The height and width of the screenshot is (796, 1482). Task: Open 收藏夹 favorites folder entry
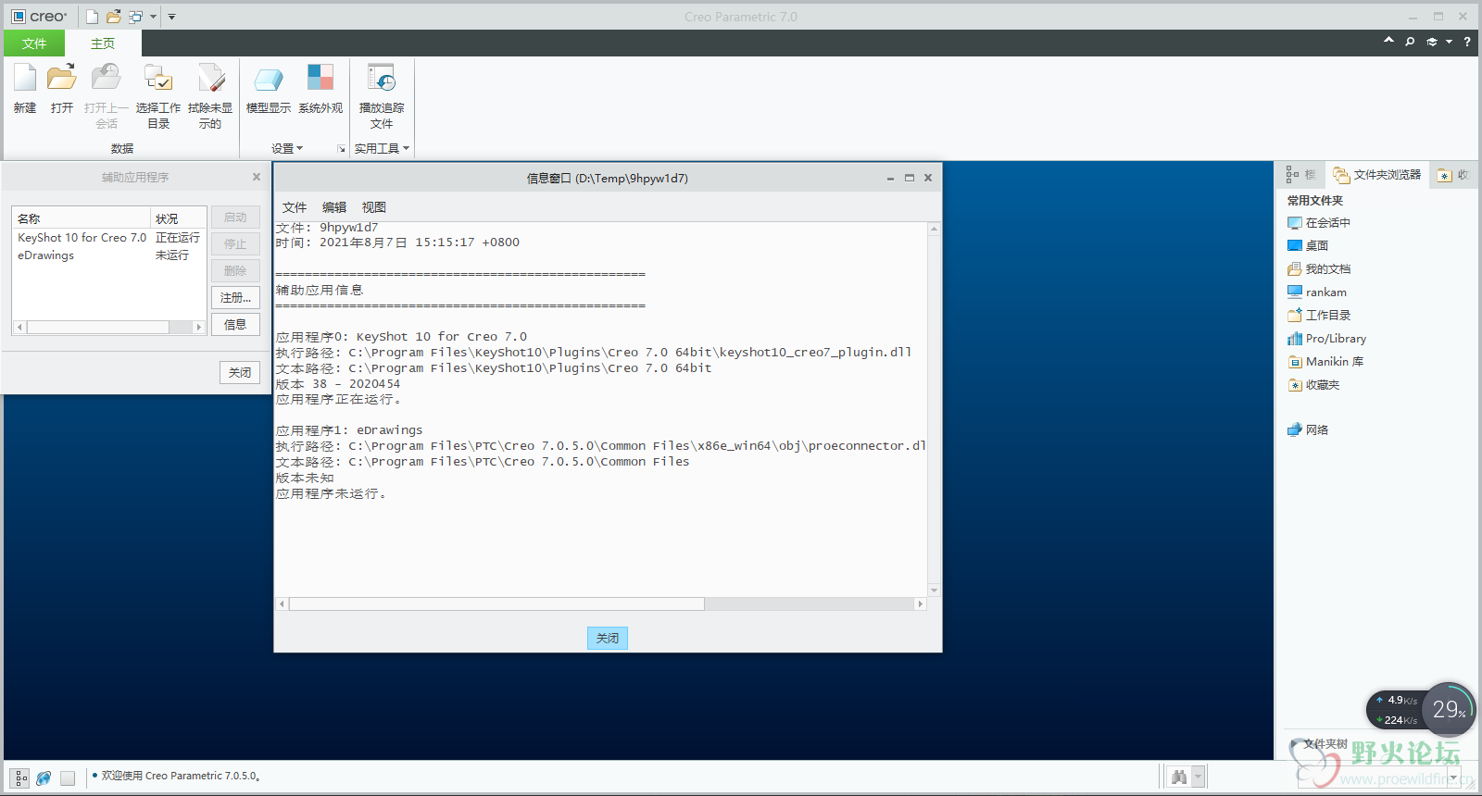tap(1313, 385)
